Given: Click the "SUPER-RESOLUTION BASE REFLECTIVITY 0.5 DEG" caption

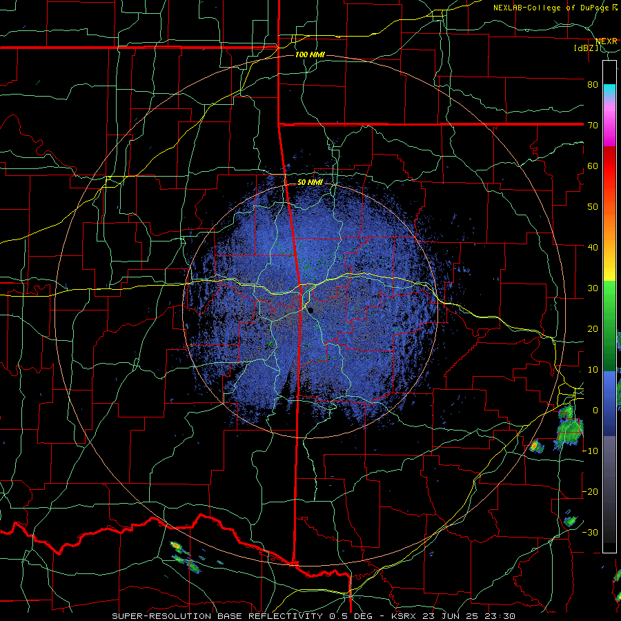Looking at the screenshot, I should [242, 616].
